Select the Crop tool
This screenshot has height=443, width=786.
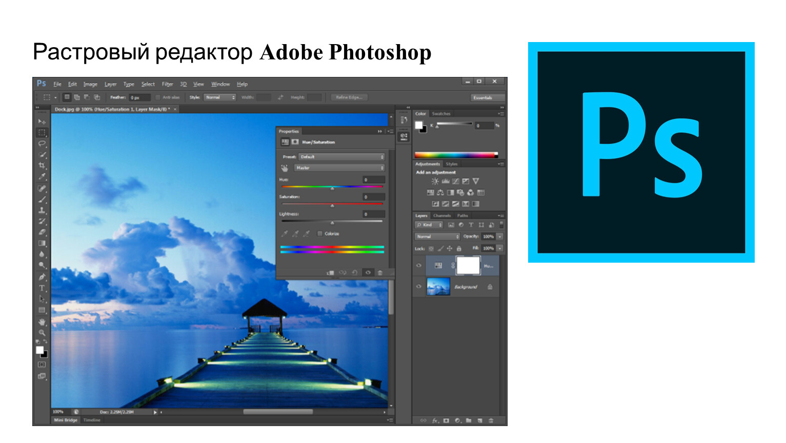[x=42, y=166]
